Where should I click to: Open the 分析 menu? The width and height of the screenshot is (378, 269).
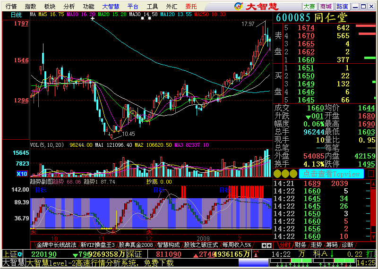[69, 6]
